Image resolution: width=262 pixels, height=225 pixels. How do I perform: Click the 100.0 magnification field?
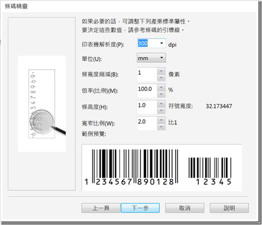(147, 90)
